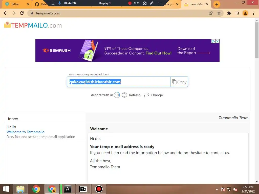Click the AdChoices icon on the banner

pyautogui.click(x=213, y=41)
